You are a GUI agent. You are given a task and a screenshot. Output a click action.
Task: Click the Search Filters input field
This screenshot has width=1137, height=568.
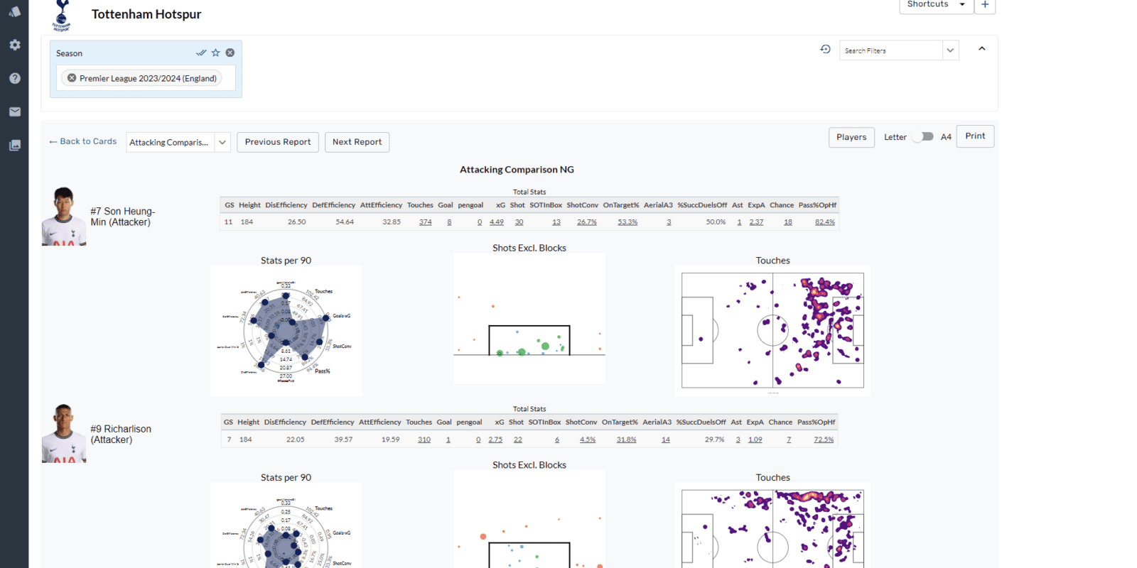click(x=891, y=50)
